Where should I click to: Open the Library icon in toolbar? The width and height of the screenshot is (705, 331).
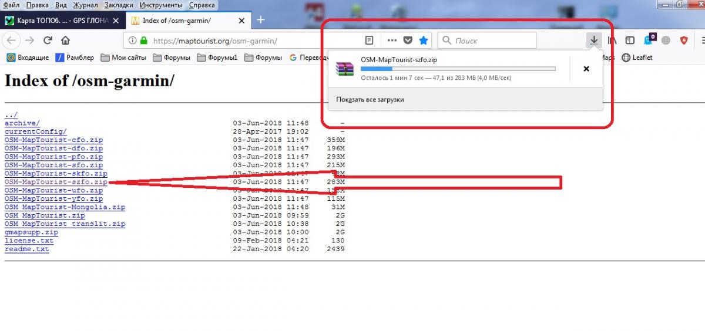(x=612, y=40)
